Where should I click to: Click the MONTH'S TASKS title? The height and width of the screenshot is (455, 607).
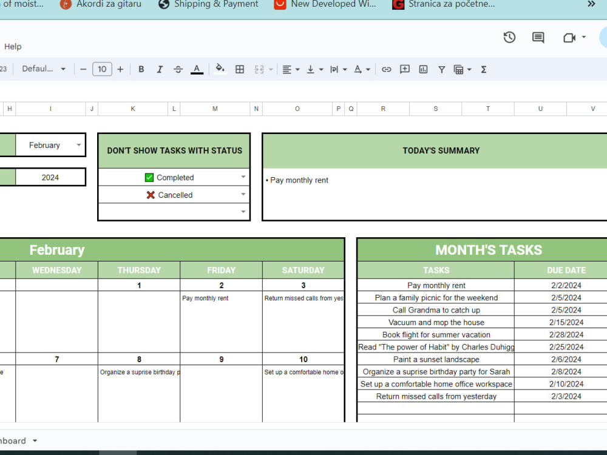coord(489,250)
